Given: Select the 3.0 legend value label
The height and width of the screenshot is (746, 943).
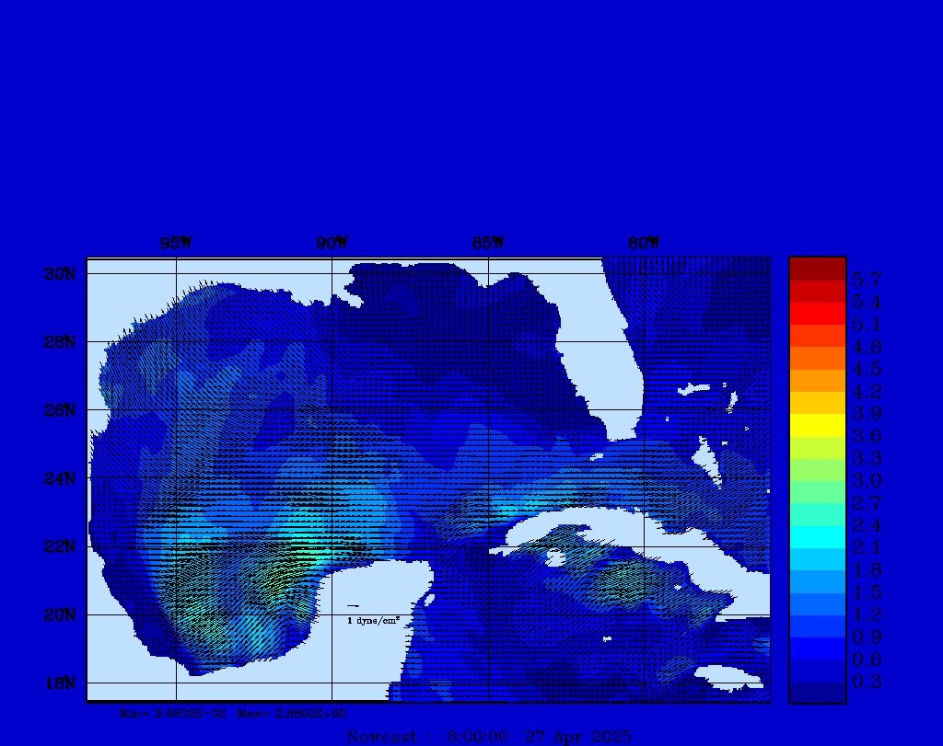Looking at the screenshot, I should point(867,480).
